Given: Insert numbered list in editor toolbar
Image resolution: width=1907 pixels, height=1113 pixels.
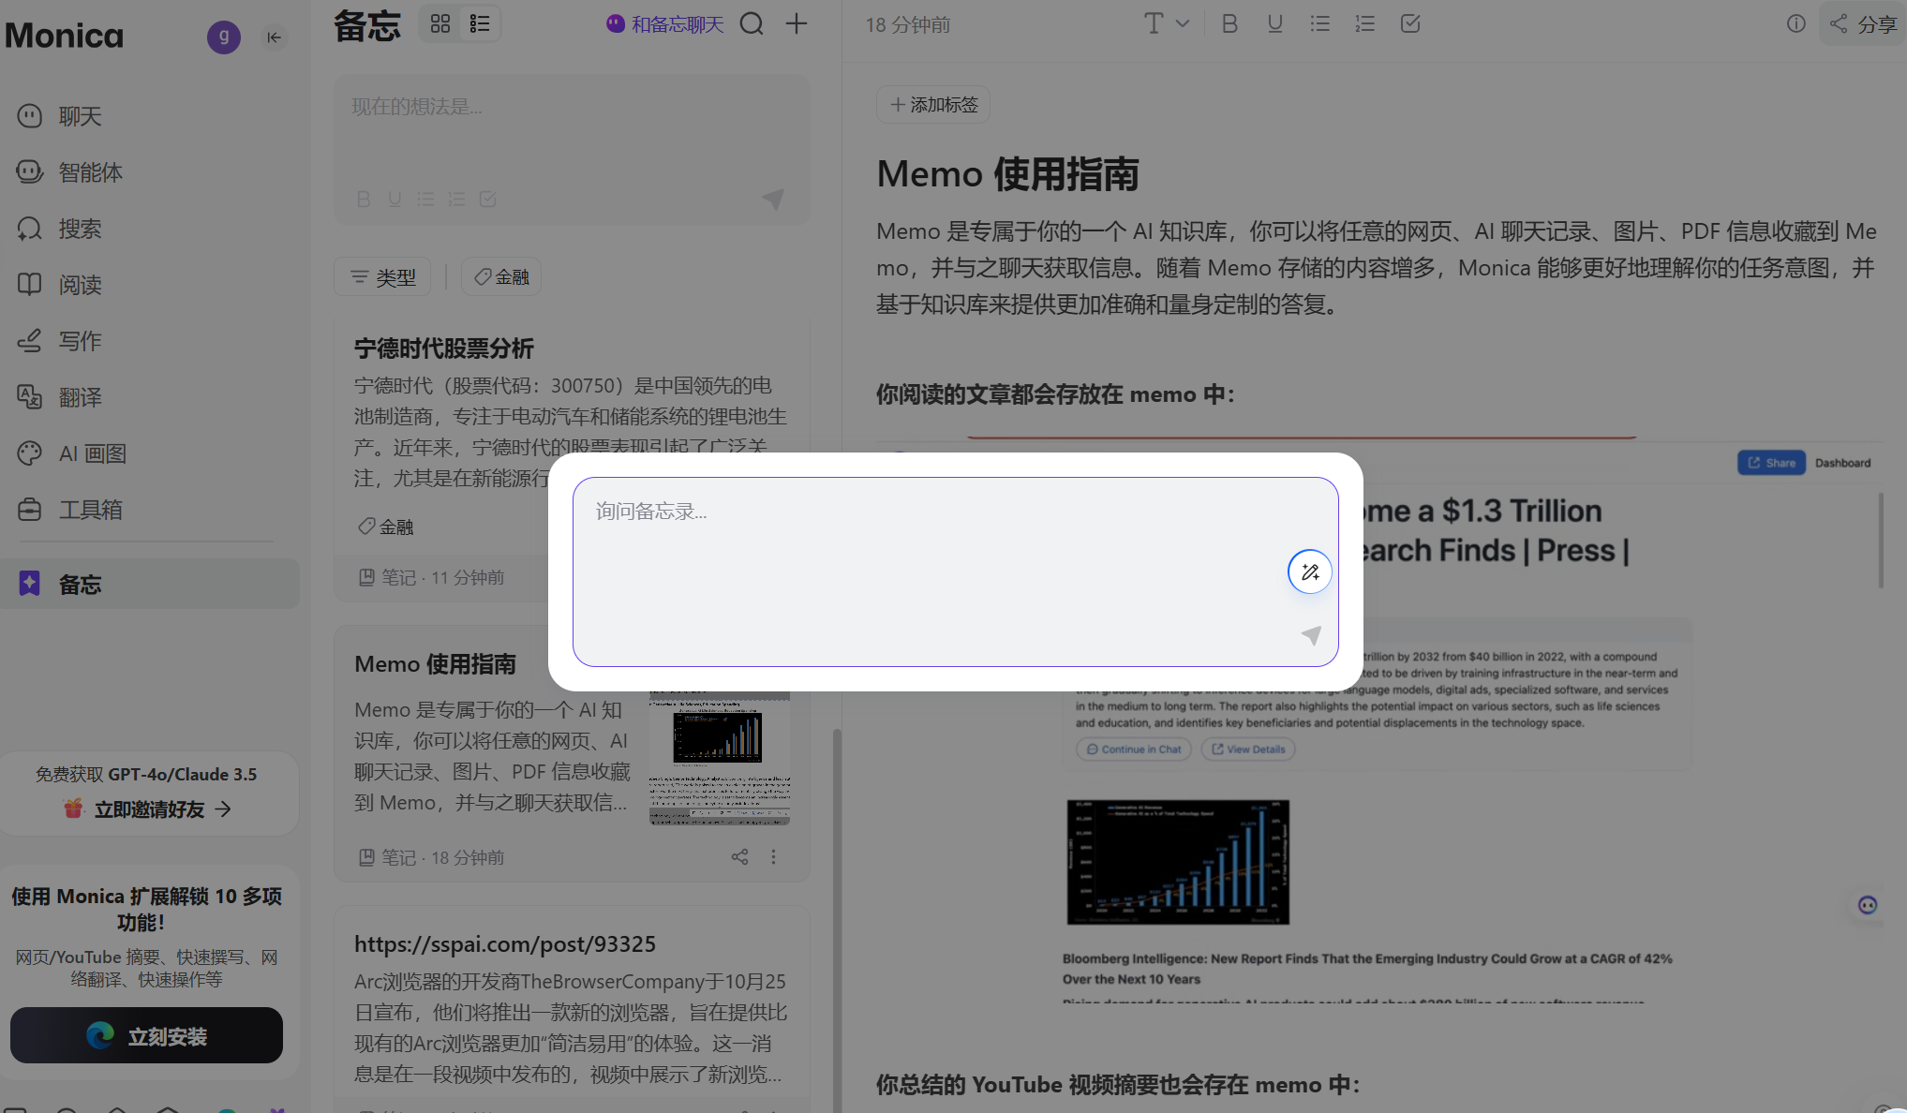Looking at the screenshot, I should [x=1364, y=23].
